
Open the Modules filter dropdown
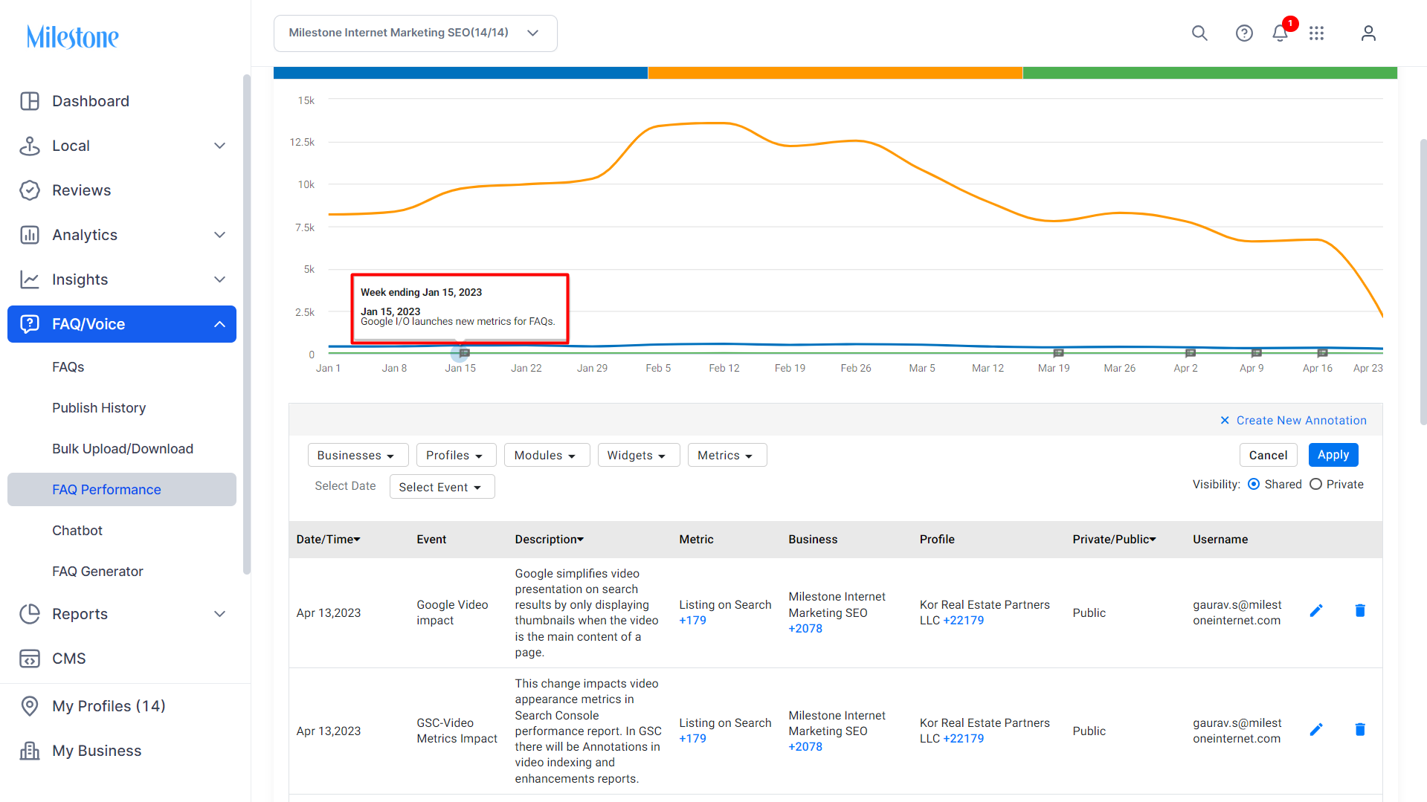(x=547, y=456)
